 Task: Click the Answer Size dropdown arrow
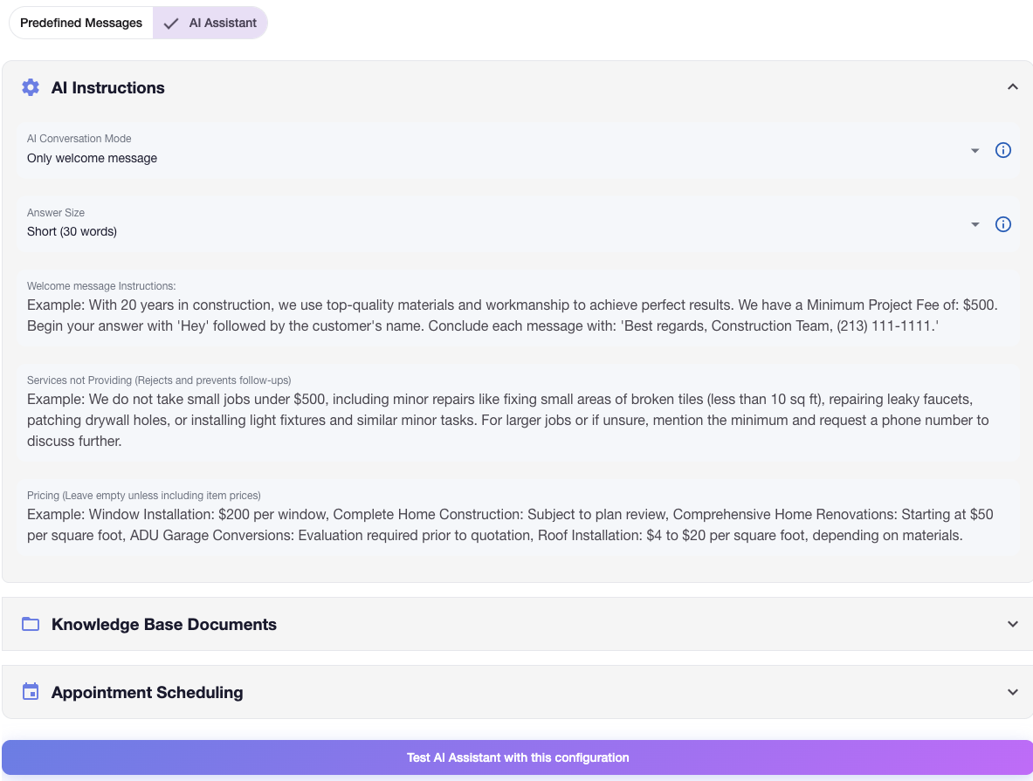(975, 225)
